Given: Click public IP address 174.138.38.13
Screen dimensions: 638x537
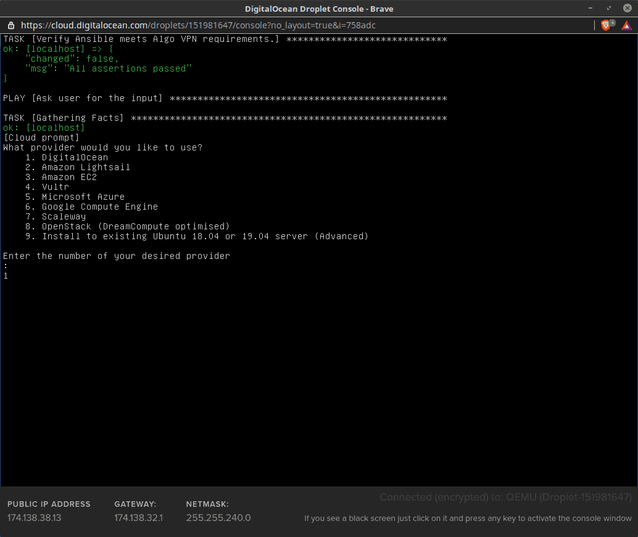Looking at the screenshot, I should pos(34,518).
